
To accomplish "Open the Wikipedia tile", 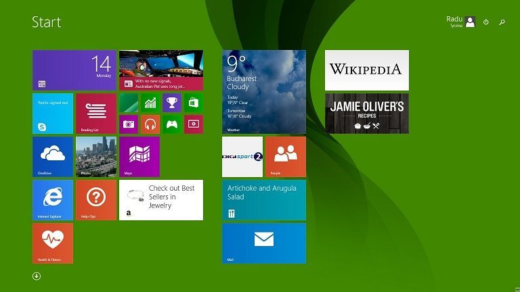I will click(367, 70).
